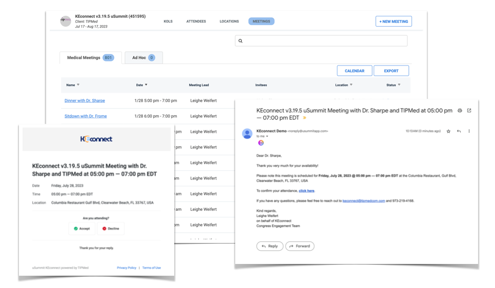495x288 pixels.
Task: Select the Medical Meetings tab
Action: click(x=91, y=58)
